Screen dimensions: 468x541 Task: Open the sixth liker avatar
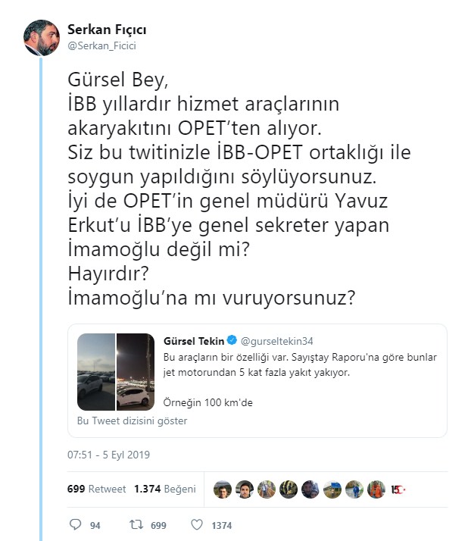332,489
